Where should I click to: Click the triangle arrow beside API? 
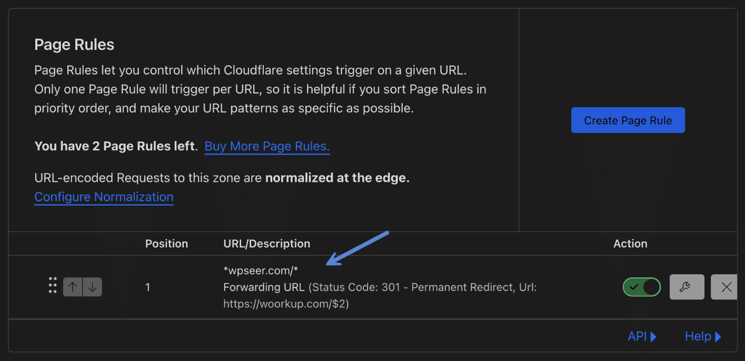[653, 336]
